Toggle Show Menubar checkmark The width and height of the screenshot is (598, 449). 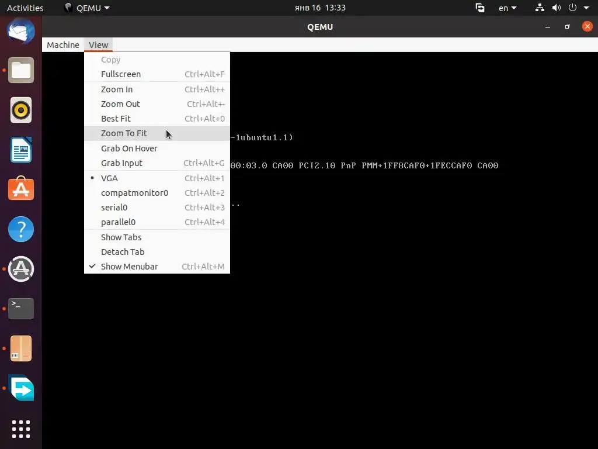point(157,267)
